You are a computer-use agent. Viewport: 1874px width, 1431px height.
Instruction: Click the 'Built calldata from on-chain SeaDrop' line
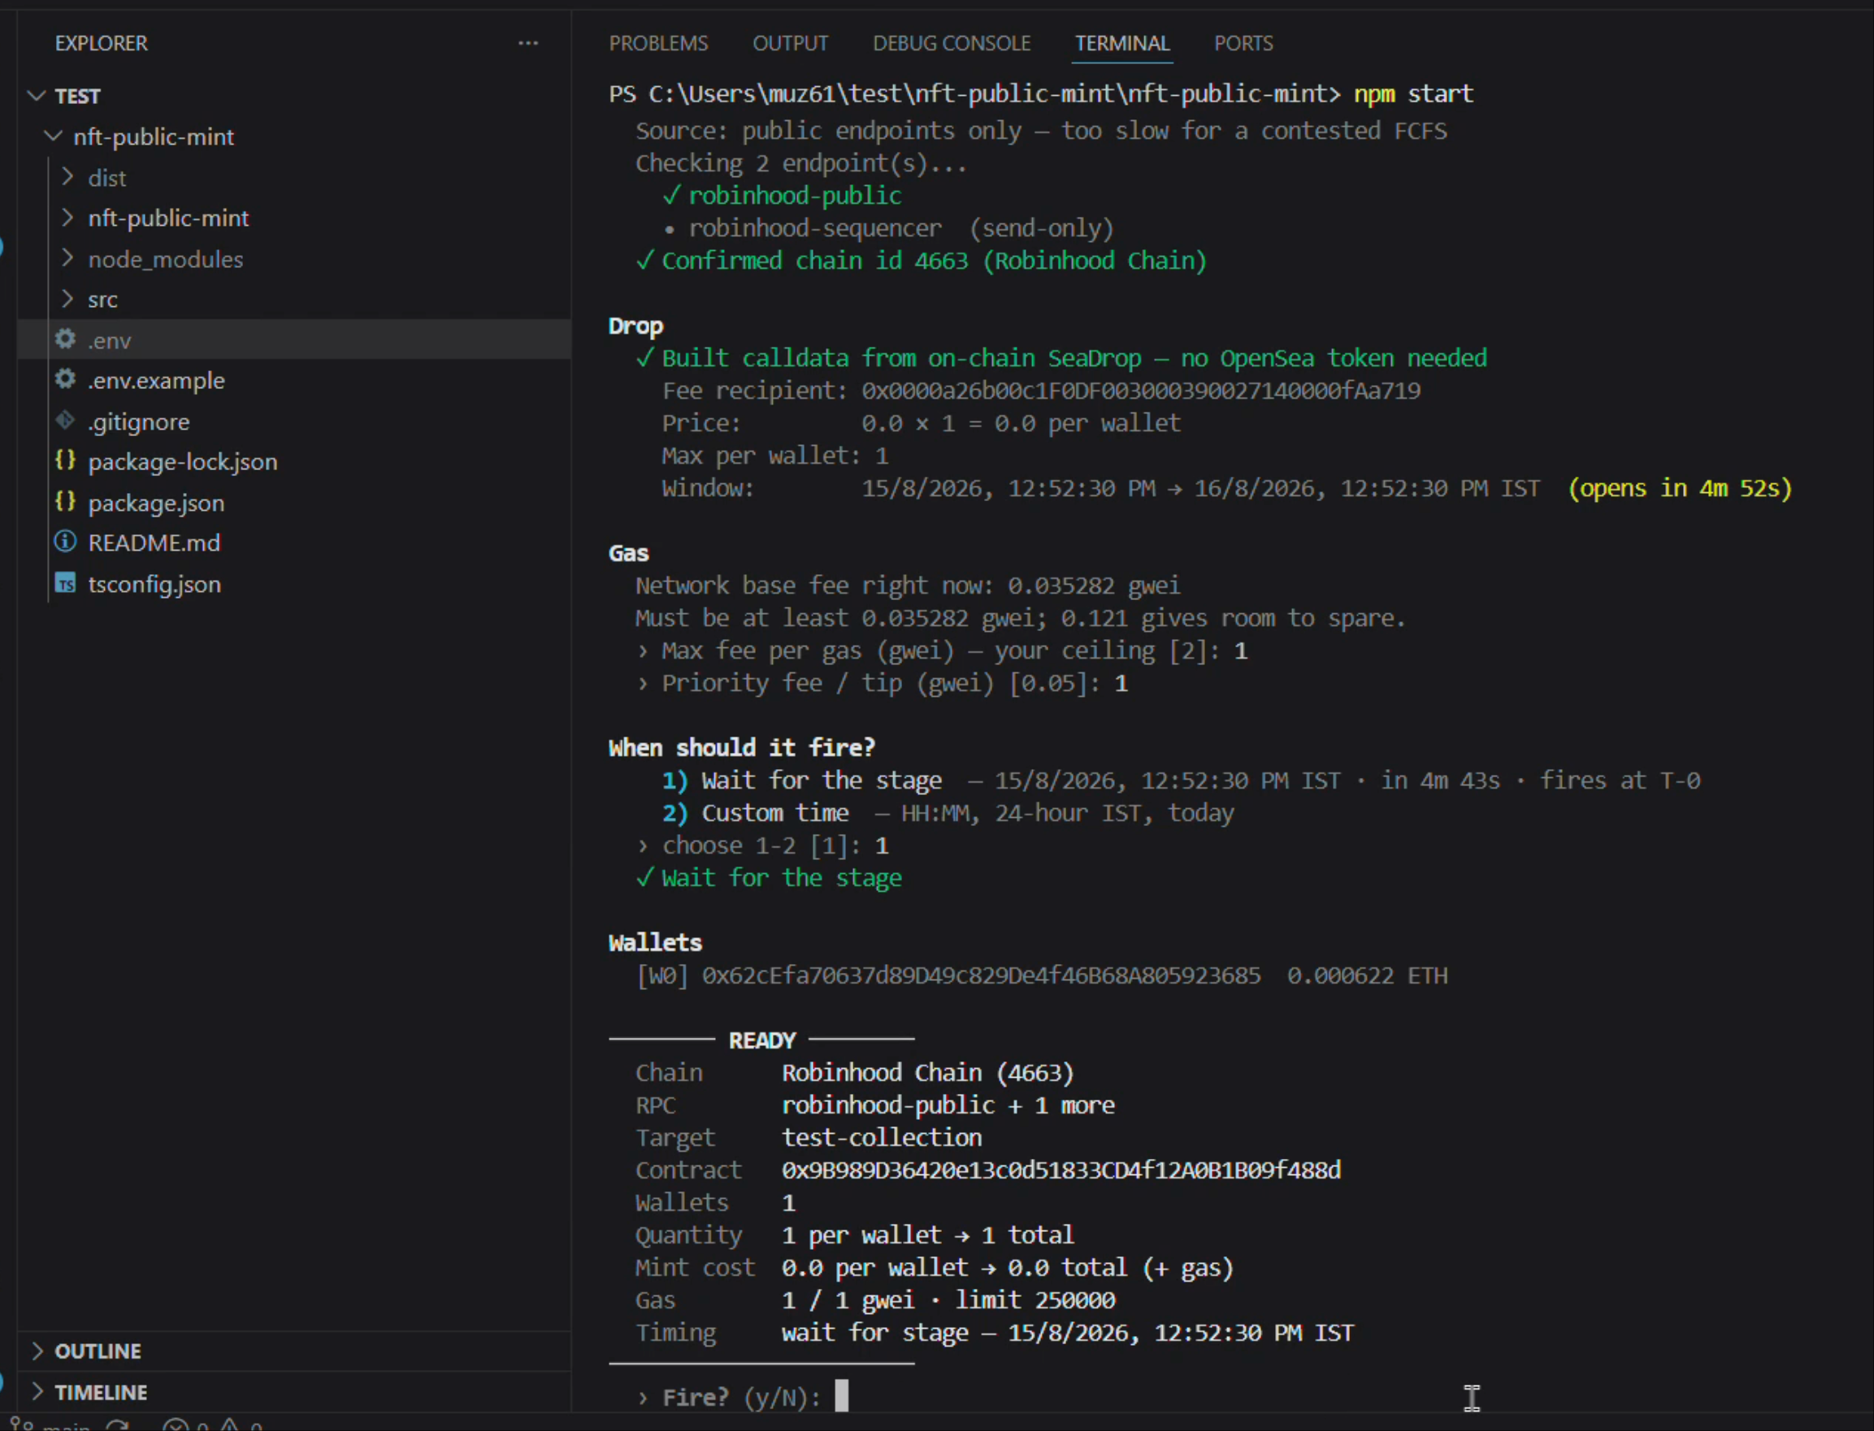[x=1061, y=359]
